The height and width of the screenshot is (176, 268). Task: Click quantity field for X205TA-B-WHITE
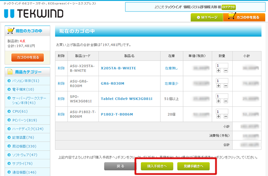(222, 66)
